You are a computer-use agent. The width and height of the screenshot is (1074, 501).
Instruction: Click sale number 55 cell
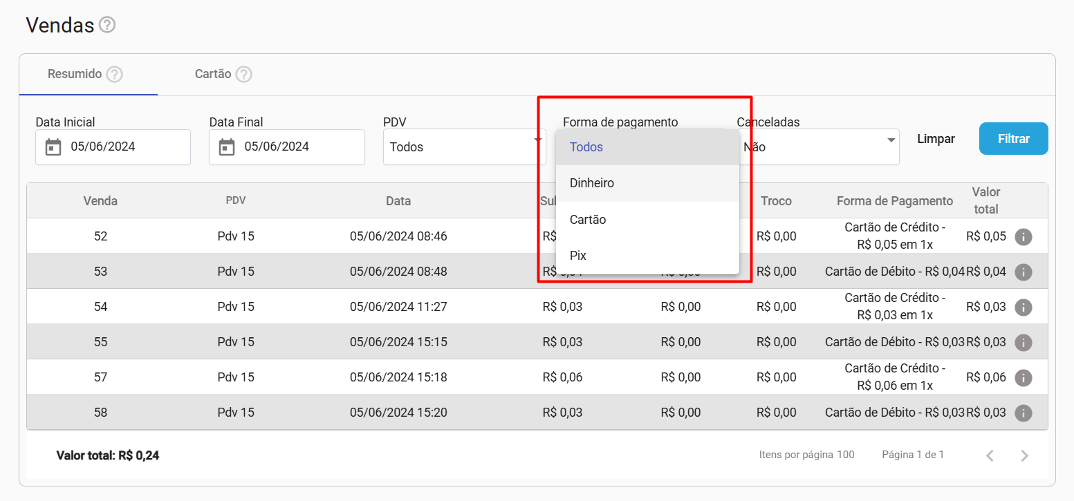(100, 342)
